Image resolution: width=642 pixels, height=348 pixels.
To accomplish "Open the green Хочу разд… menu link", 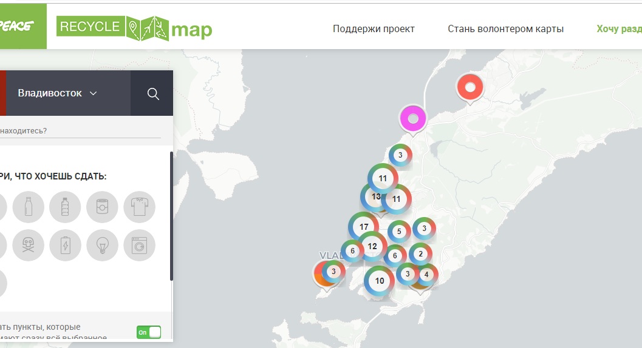I will (x=619, y=28).
